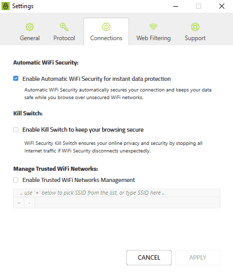The height and width of the screenshot is (277, 233).
Task: Click the SSID entry field
Action: (117, 193)
